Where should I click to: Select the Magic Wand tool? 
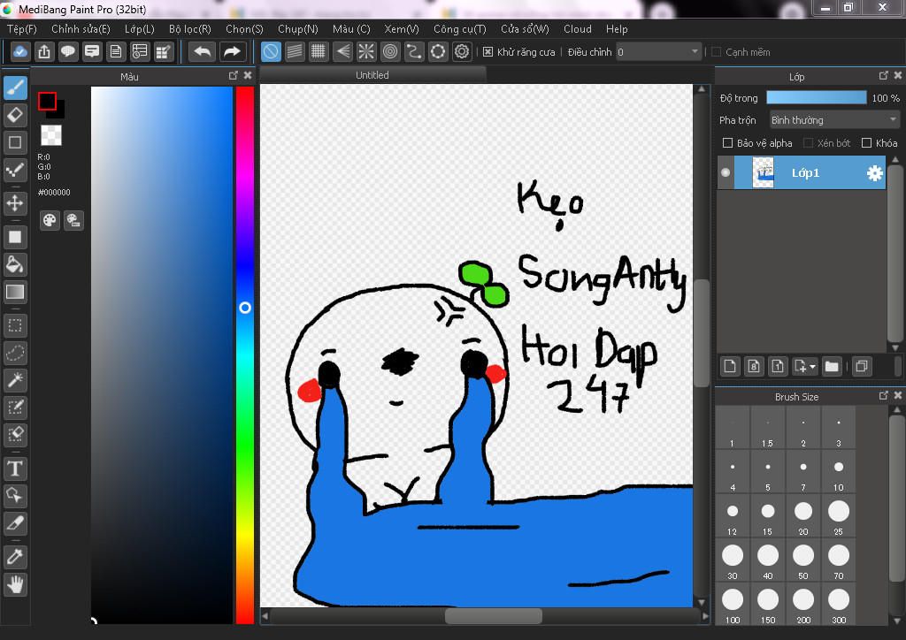[x=15, y=380]
